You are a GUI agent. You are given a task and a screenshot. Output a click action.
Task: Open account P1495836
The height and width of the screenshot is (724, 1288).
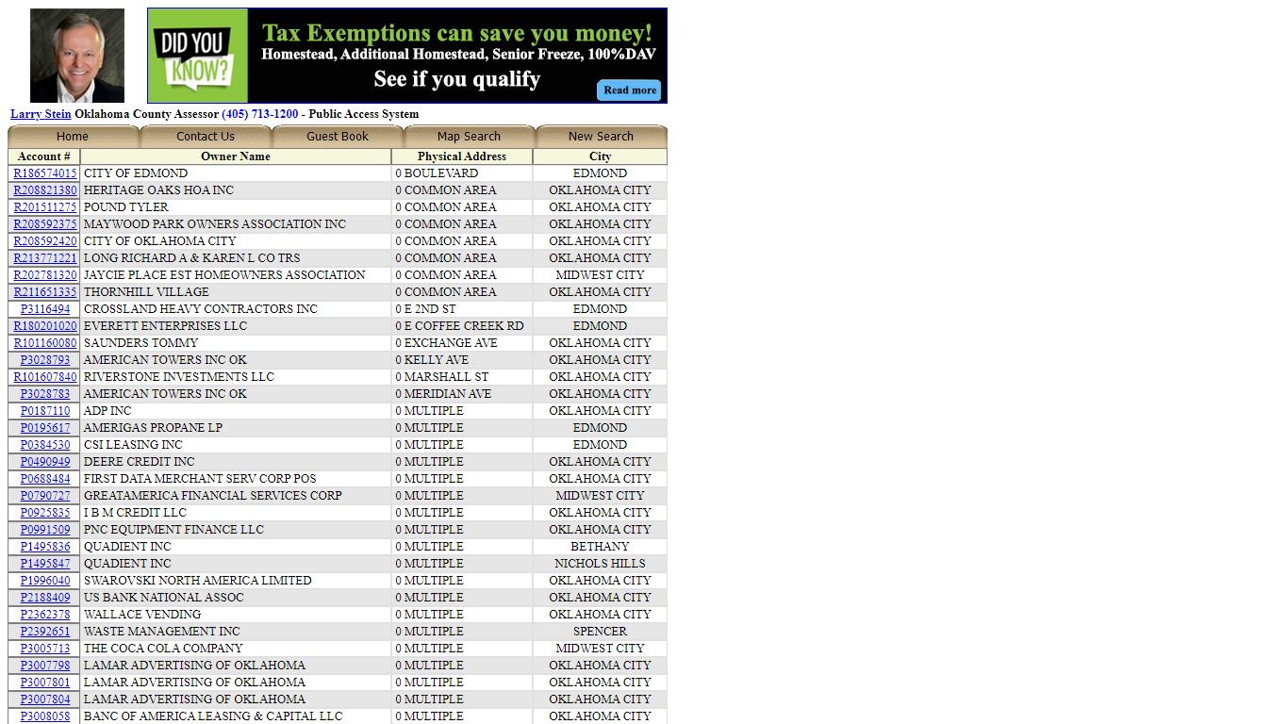[x=45, y=547]
